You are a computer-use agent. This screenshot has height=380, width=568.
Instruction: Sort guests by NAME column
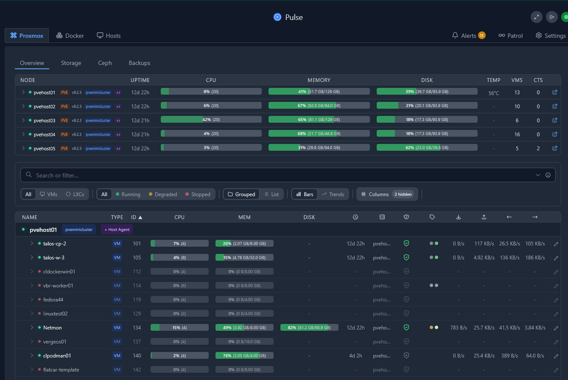(x=30, y=217)
